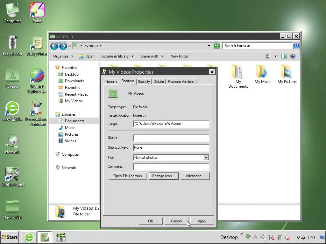Click into the Target path field
The height and width of the screenshot is (244, 326).
point(171,124)
